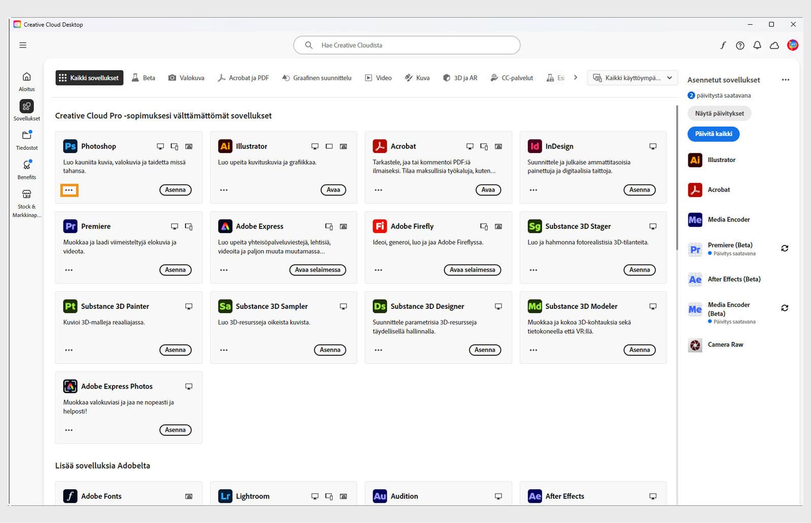Open the hamburger menu icon
811x523 pixels.
point(23,45)
